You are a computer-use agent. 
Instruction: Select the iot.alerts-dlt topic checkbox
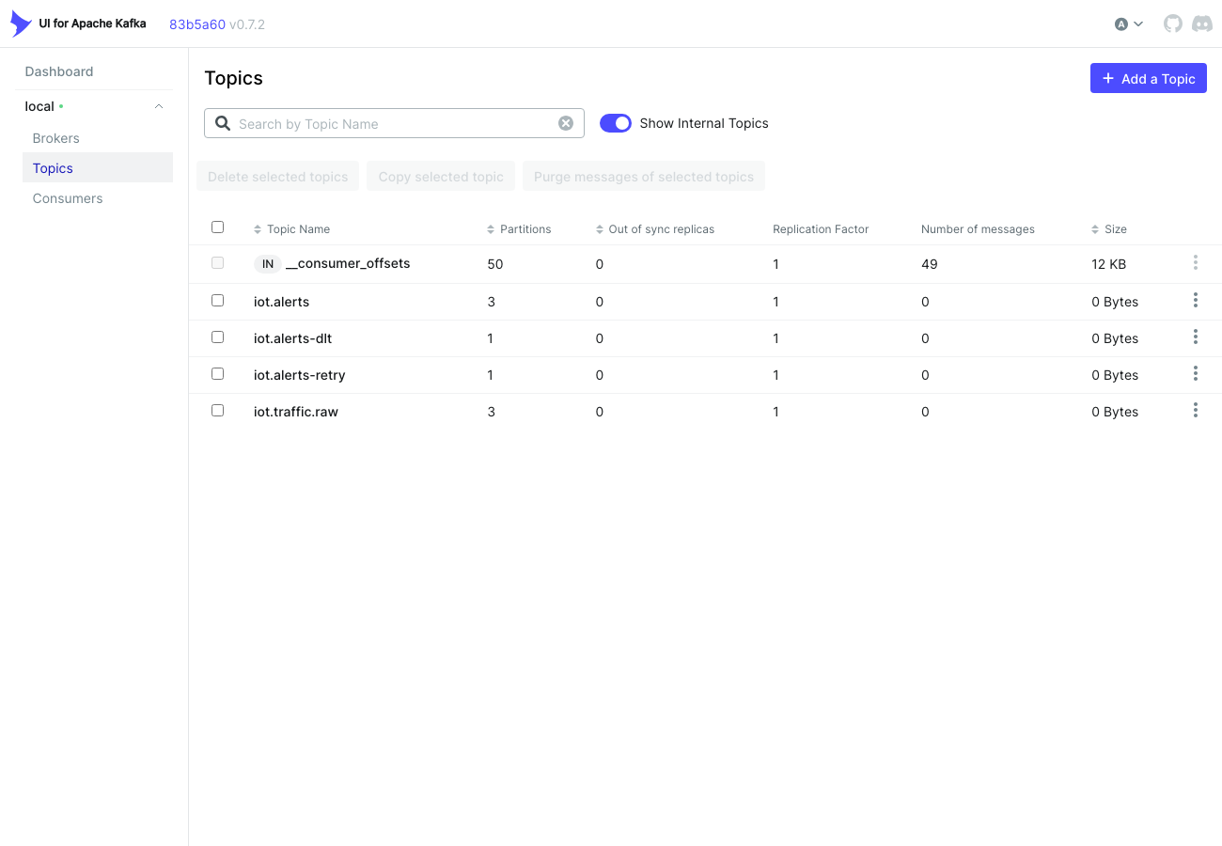(218, 337)
